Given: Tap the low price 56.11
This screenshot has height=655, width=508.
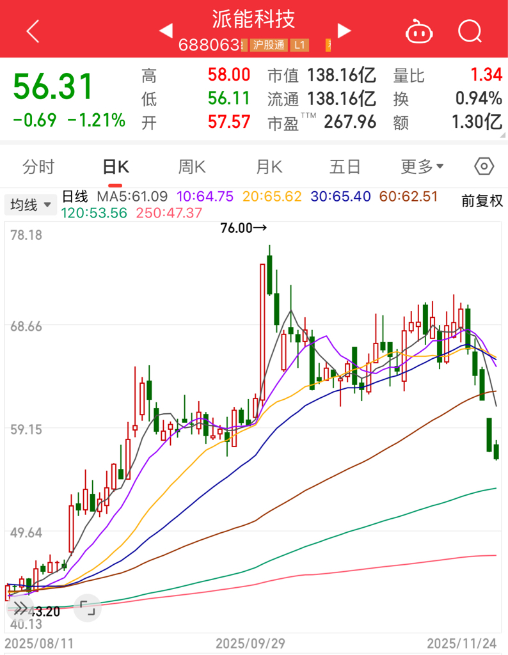Looking at the screenshot, I should [229, 99].
